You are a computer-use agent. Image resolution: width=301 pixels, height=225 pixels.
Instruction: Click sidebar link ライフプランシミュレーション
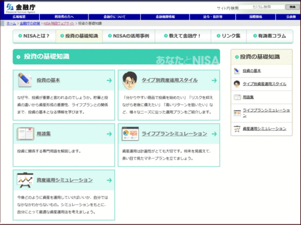click(266, 112)
